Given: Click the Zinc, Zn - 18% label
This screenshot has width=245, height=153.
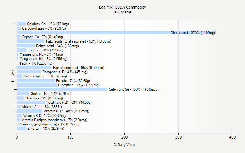Looking at the screenshot, I should coord(46,129).
